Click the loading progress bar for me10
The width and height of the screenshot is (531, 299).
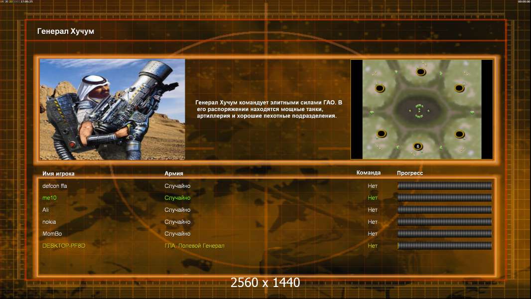445,197
